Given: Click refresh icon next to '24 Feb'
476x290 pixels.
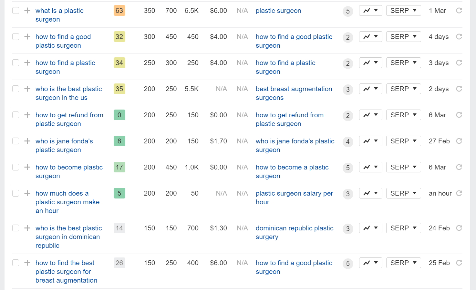Looking at the screenshot, I should (x=459, y=228).
